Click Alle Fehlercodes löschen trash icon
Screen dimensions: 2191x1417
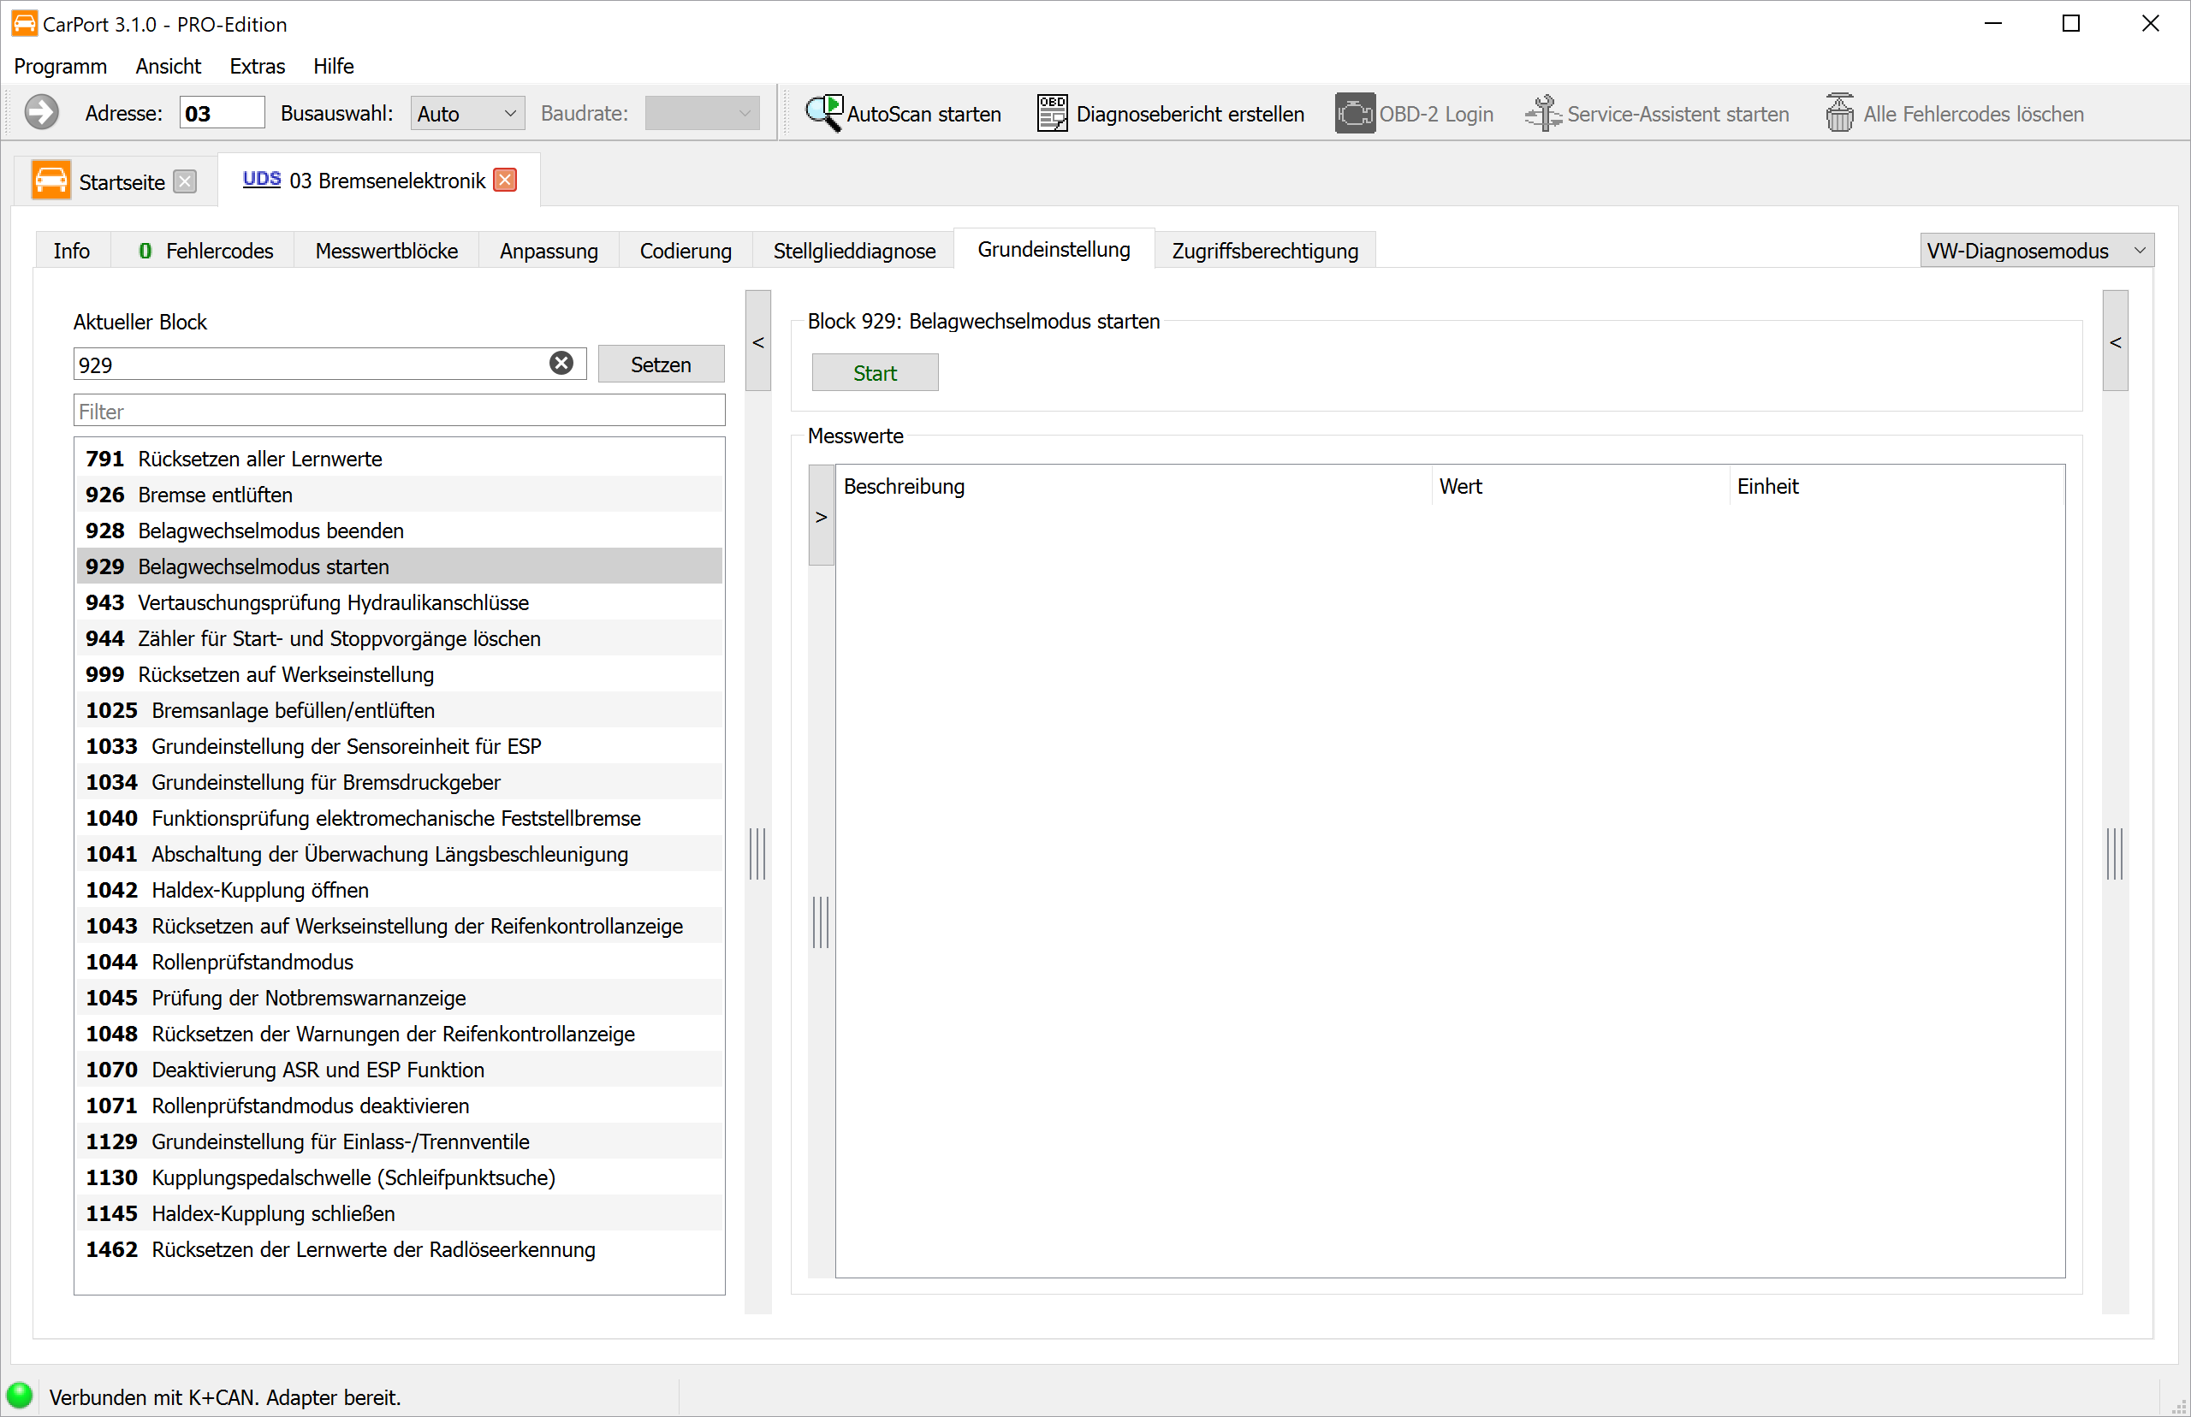pos(1838,113)
